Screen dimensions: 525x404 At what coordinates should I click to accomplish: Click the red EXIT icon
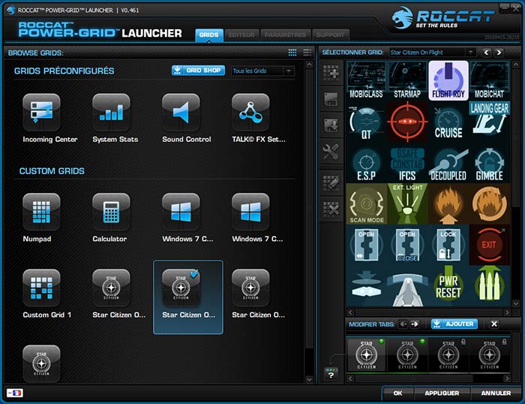(x=490, y=245)
